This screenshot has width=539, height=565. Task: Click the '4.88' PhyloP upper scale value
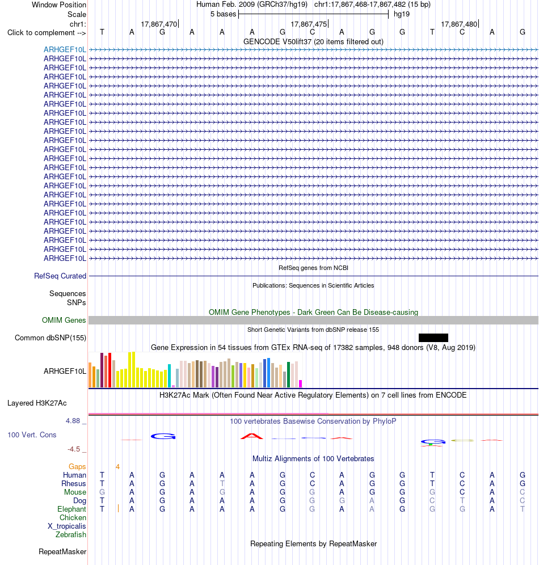click(x=73, y=421)
